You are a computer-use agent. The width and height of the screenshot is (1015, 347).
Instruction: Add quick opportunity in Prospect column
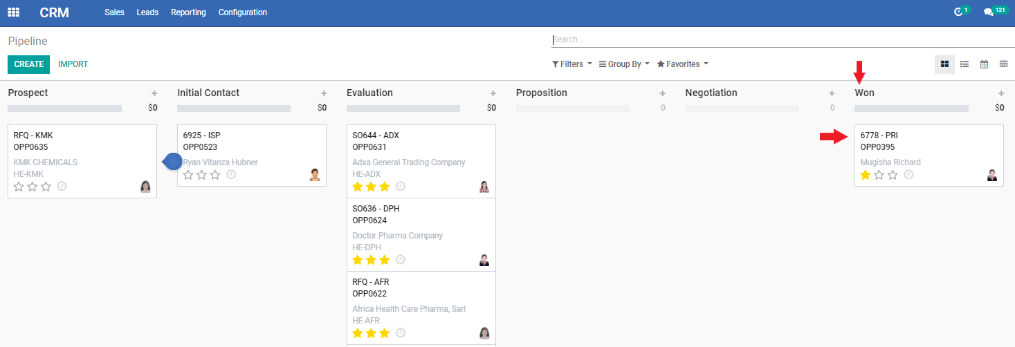tap(154, 93)
